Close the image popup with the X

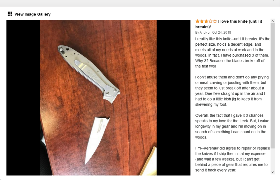tap(274, 0)
